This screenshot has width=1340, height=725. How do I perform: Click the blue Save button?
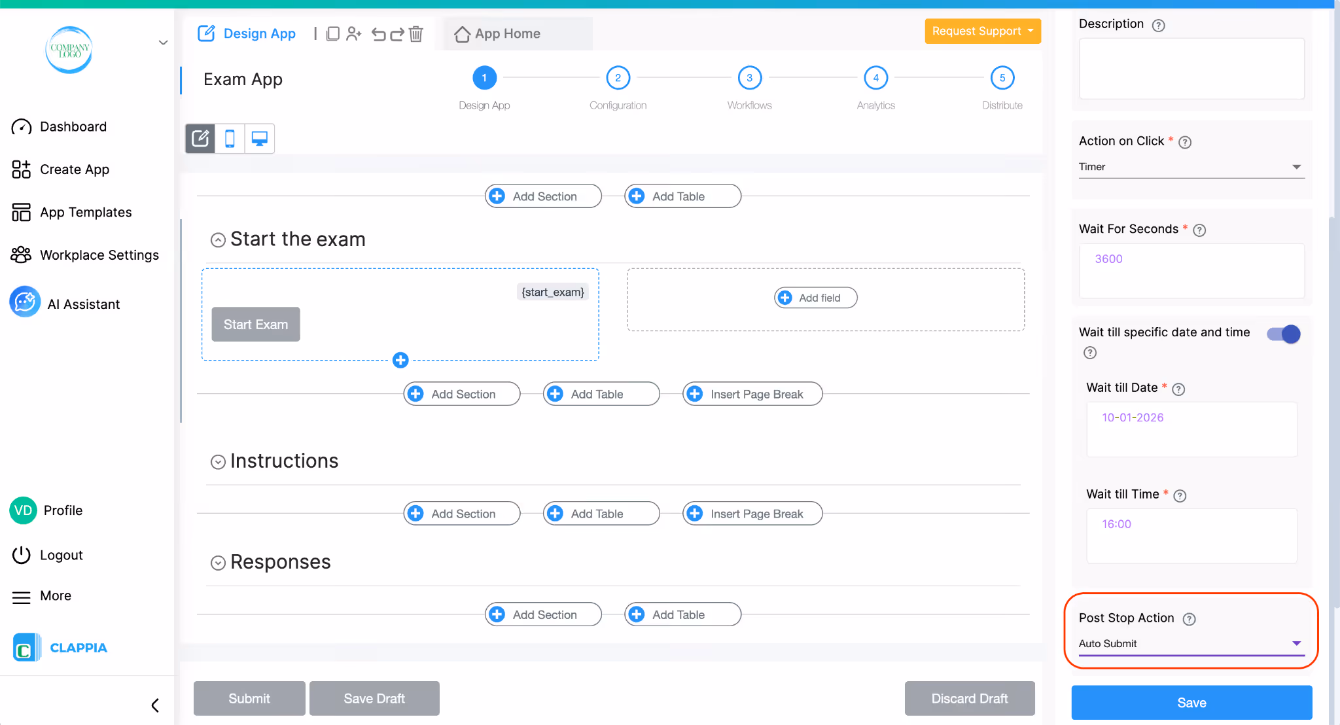pyautogui.click(x=1191, y=703)
